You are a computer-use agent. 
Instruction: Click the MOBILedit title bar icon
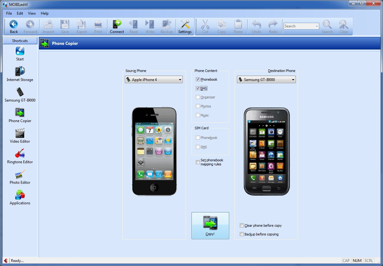[5, 4]
